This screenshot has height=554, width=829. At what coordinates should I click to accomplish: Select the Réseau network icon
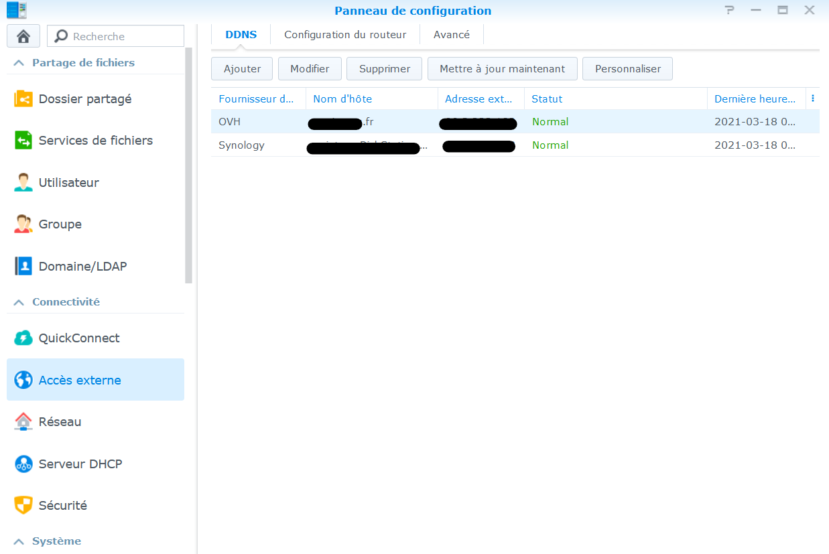pos(23,422)
